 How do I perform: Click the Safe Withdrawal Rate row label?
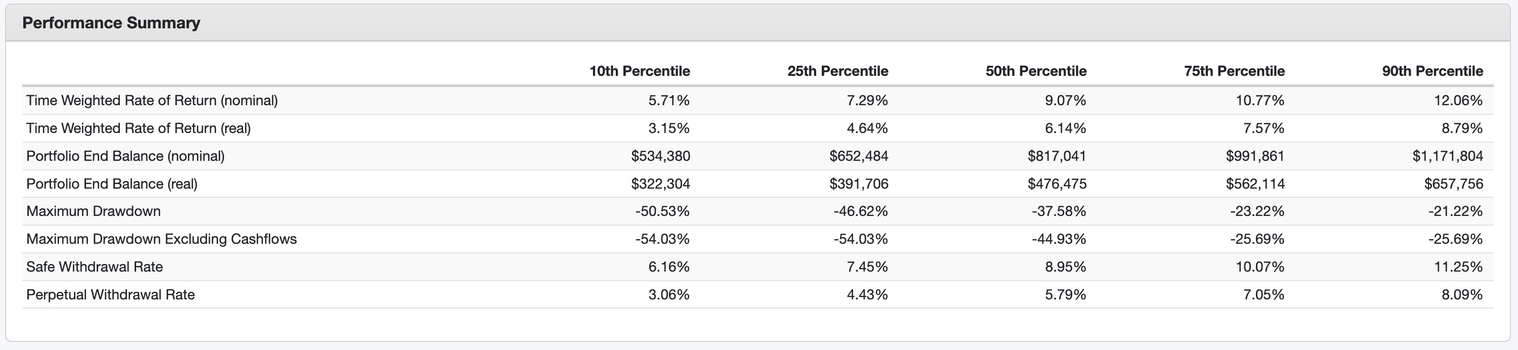(94, 267)
